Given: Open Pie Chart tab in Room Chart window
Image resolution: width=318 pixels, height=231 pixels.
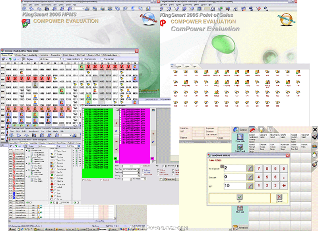Looking at the screenshot, I should pos(81,55).
